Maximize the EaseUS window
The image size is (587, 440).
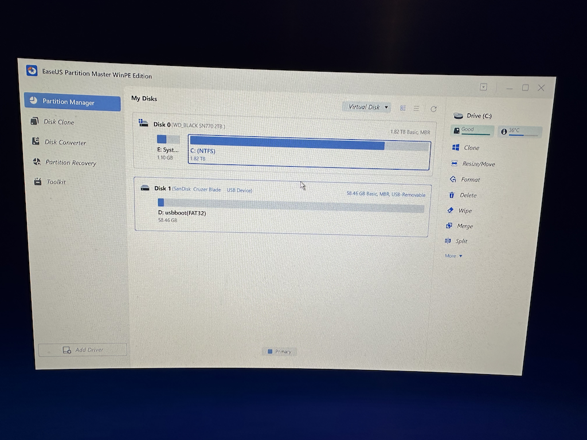point(525,88)
